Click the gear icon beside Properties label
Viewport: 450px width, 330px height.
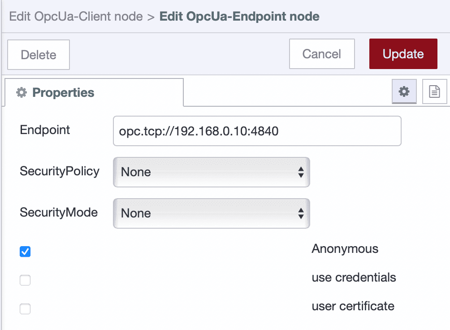coord(22,92)
